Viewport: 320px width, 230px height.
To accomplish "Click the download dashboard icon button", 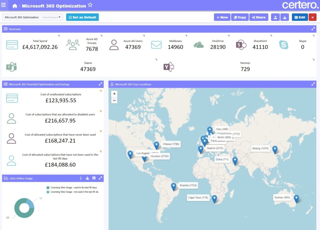I will pos(285,17).
